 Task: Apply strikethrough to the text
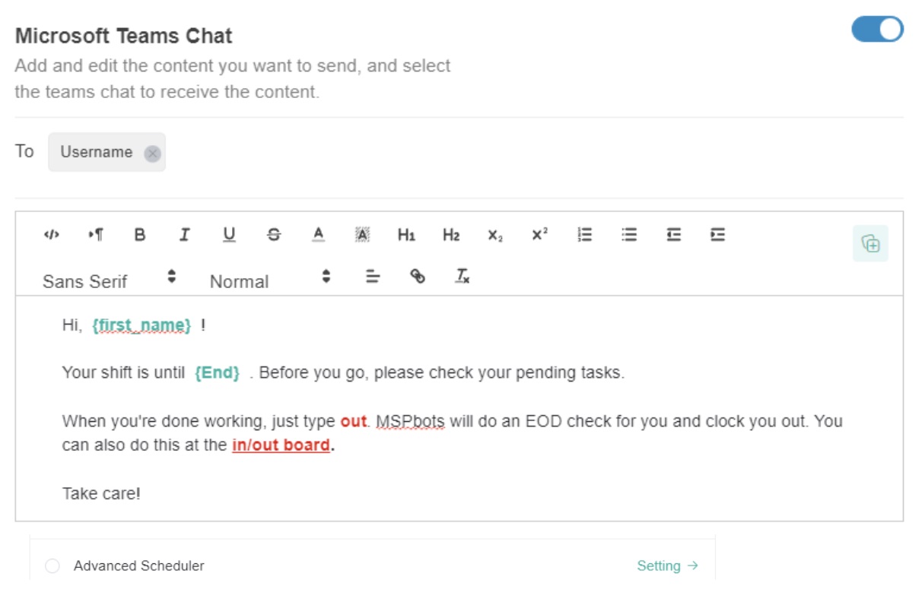click(x=273, y=235)
